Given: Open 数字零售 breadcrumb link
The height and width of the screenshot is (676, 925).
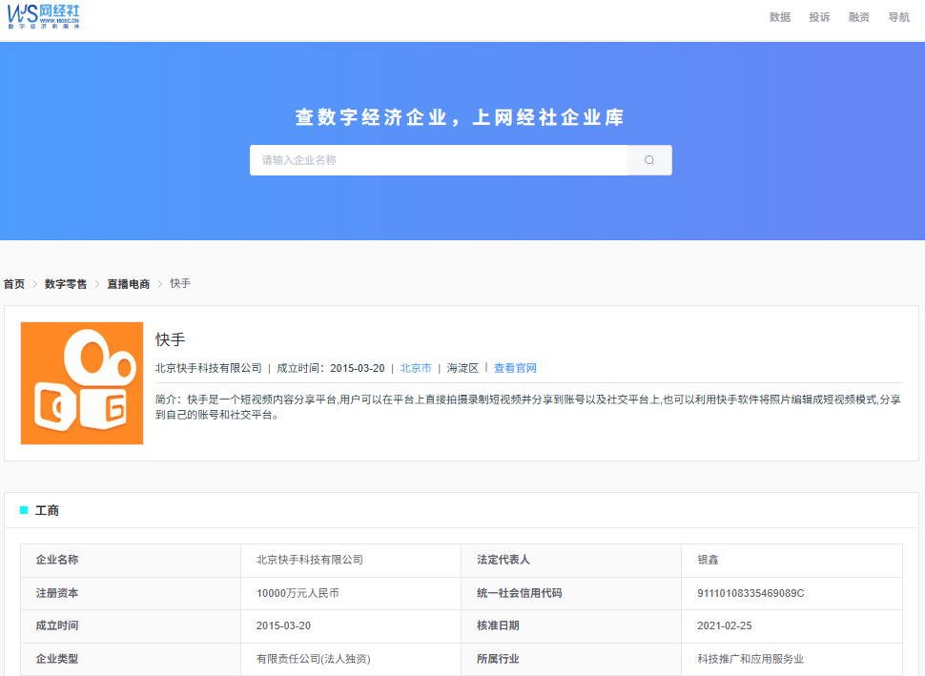Looking at the screenshot, I should pyautogui.click(x=66, y=284).
